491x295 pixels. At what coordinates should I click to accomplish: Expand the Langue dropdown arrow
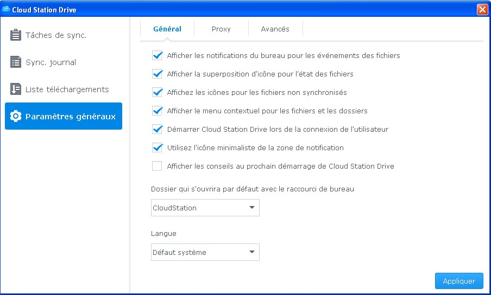pyautogui.click(x=251, y=252)
